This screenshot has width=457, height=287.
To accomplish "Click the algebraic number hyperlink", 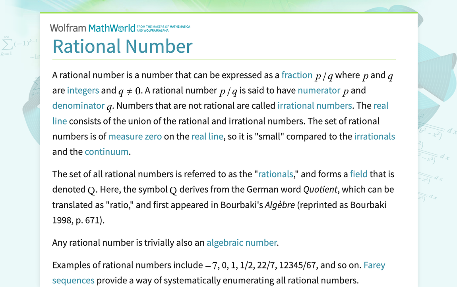I will [242, 242].
